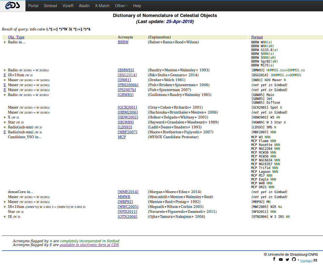Image resolution: width=323 pixels, height=265 pixels.
Task: Go to VizieR in the navigation bar
Action: click(x=68, y=6)
